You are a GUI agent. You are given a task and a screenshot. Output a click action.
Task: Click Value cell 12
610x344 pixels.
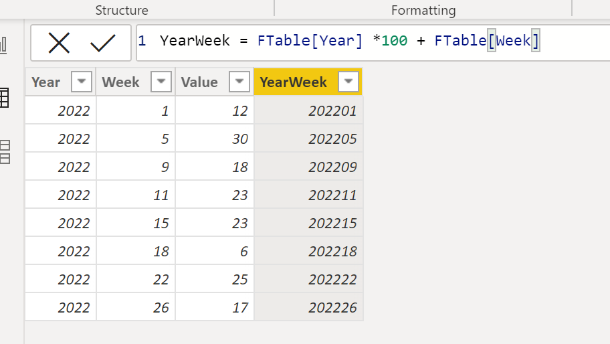(x=215, y=110)
